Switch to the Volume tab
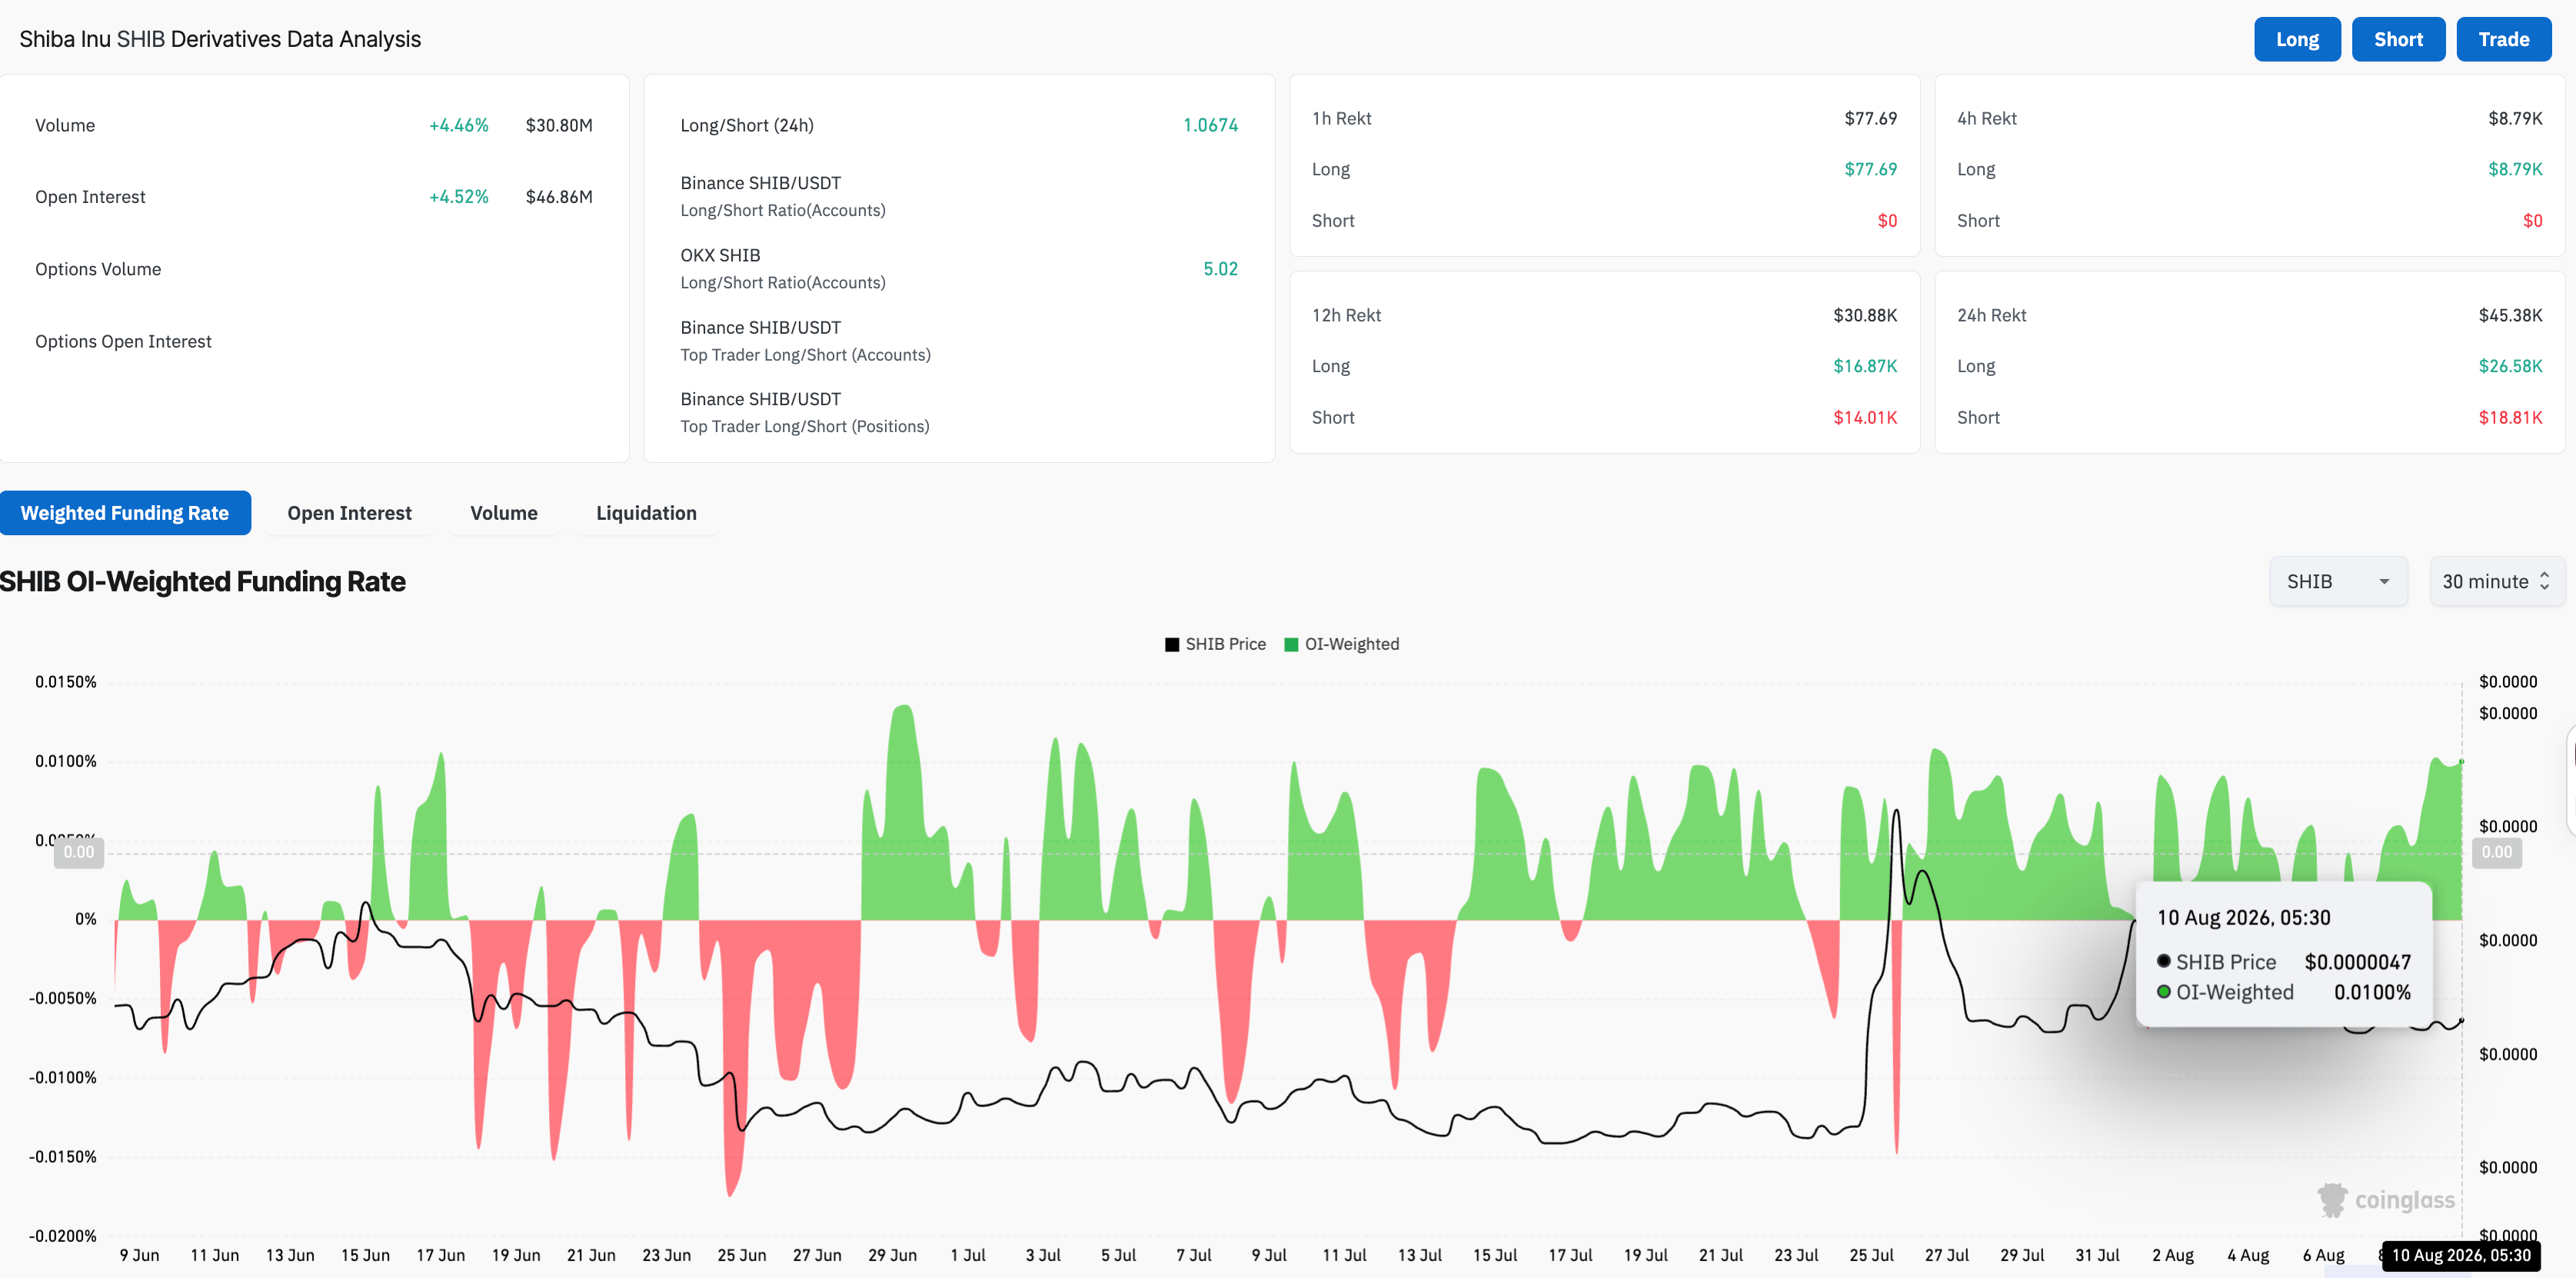The height and width of the screenshot is (1278, 2576). (504, 513)
